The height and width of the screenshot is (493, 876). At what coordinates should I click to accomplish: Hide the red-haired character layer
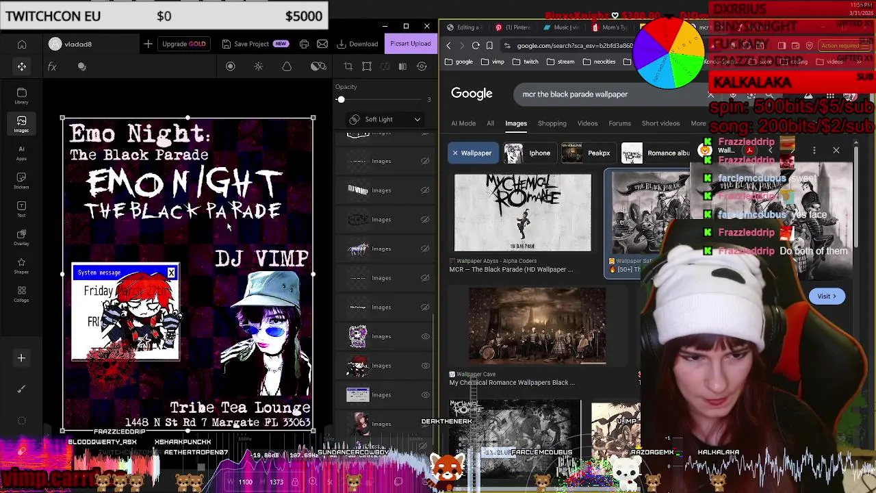(x=425, y=366)
